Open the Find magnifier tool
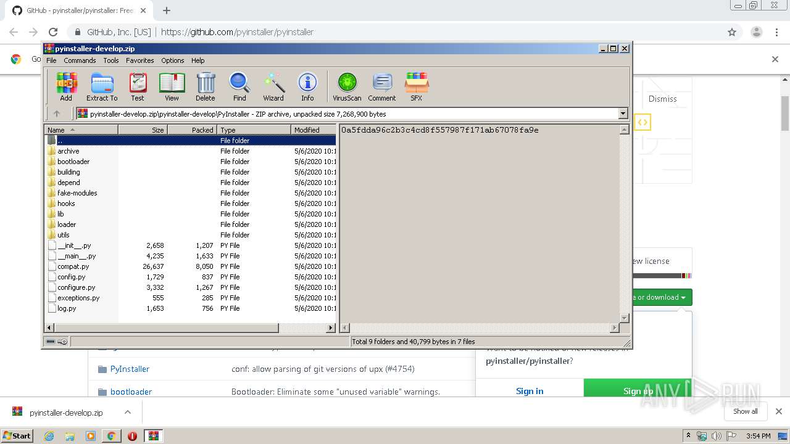The width and height of the screenshot is (790, 444). [x=239, y=87]
